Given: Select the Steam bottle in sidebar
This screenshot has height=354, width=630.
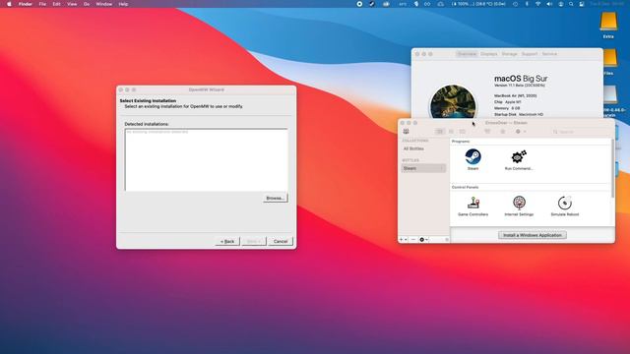Looking at the screenshot, I should (x=423, y=168).
